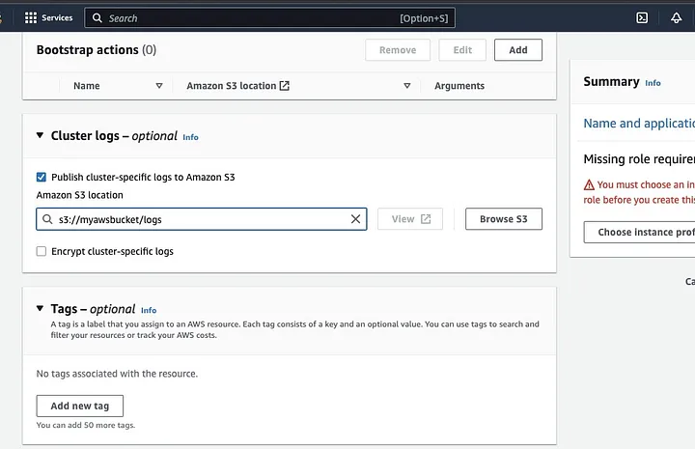Open Info link next to Cluster logs
This screenshot has width=695, height=449.
pos(190,137)
